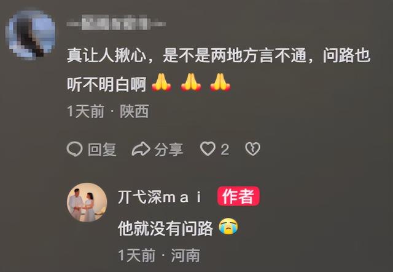Dislike the comment with broken heart icon
393x272 pixels.
click(252, 149)
